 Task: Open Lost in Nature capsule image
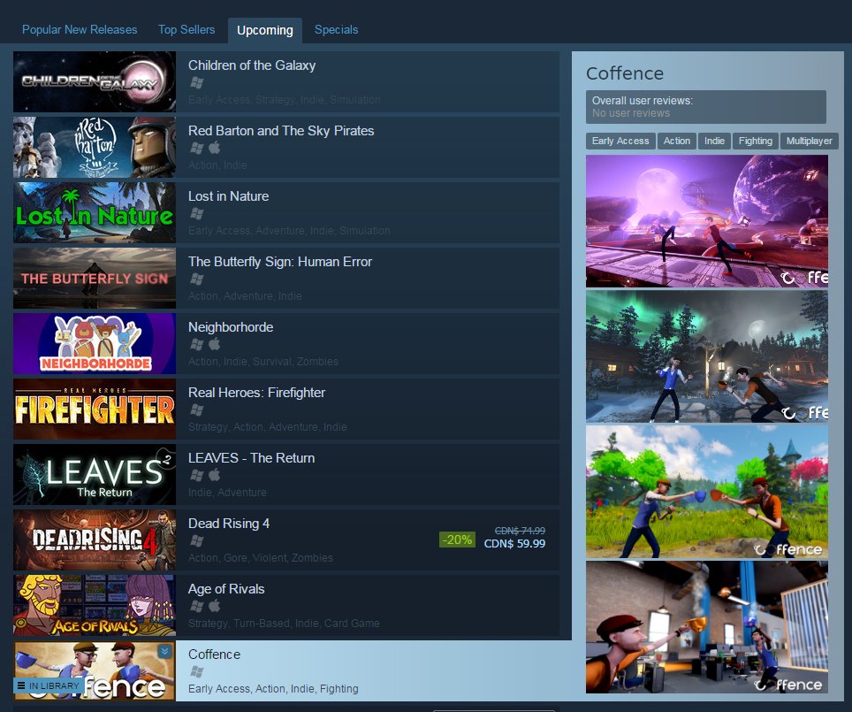95,212
